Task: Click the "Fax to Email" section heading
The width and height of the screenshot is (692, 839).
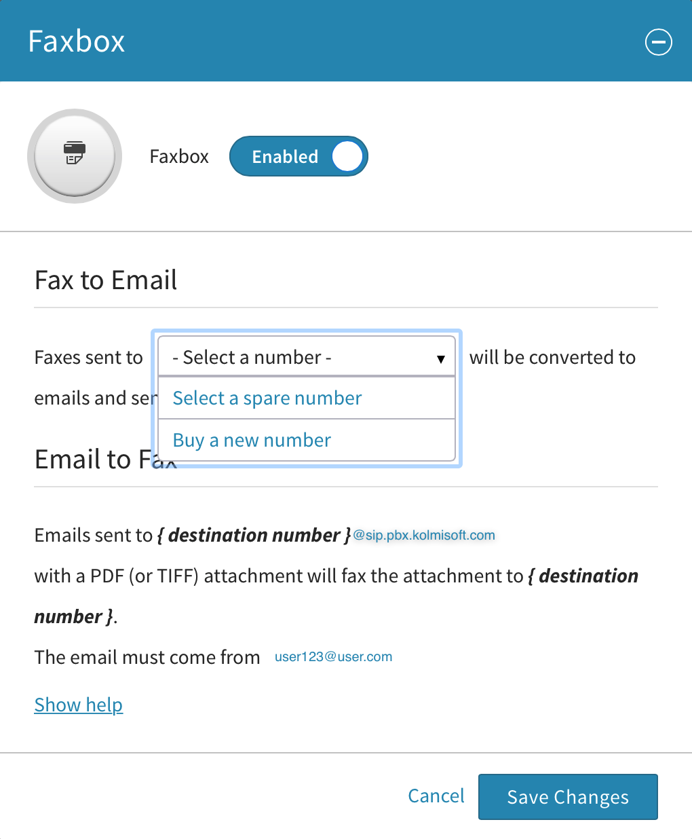Action: click(x=106, y=280)
